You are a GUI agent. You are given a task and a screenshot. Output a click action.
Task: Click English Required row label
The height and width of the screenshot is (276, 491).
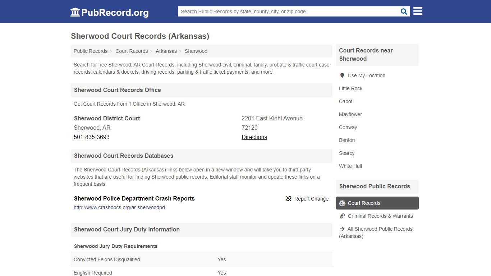93,273
